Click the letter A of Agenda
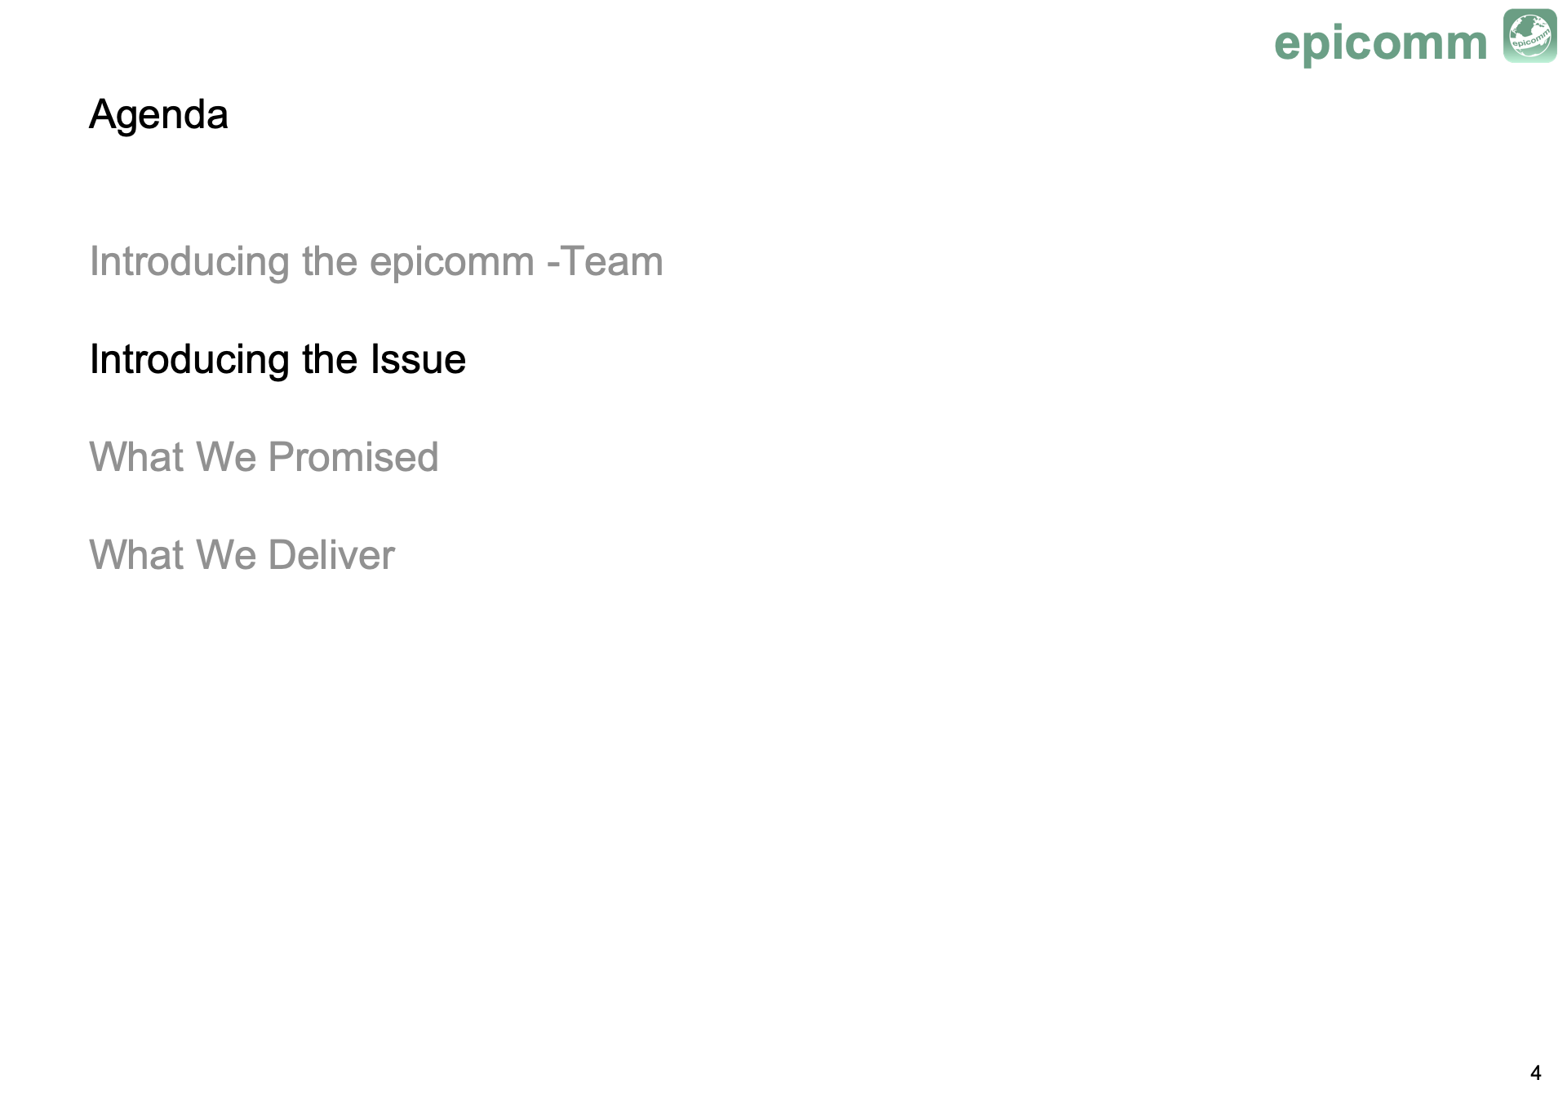Screen dimensions: 1567x1102 (102, 113)
